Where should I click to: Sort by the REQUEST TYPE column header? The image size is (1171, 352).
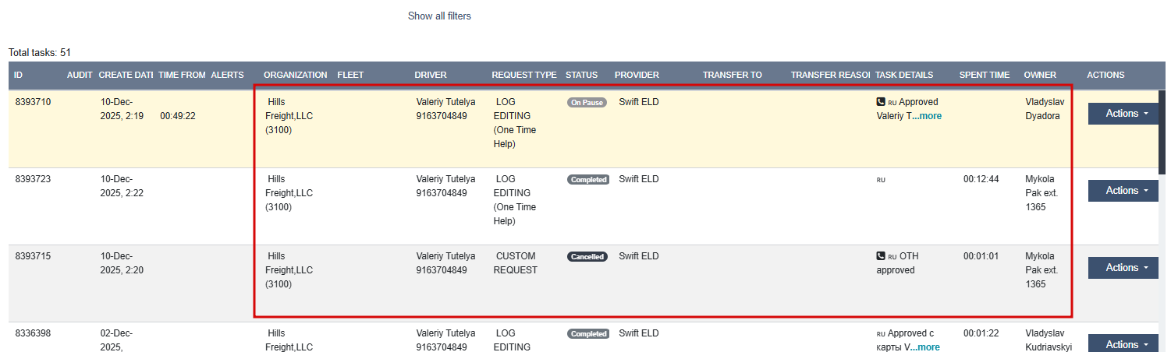pyautogui.click(x=523, y=76)
